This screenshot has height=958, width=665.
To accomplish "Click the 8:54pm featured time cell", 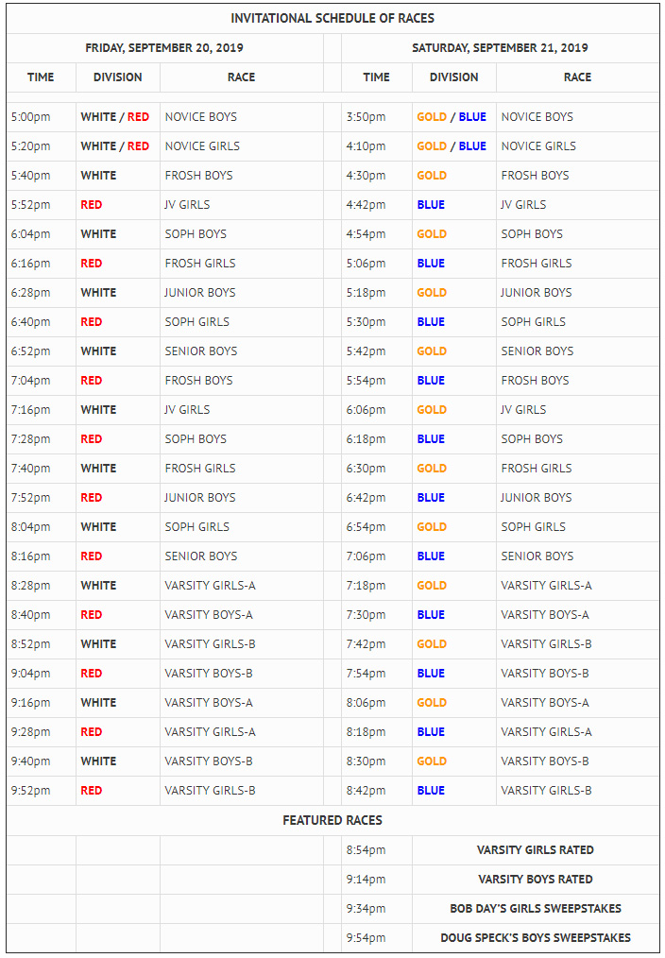I will (377, 850).
